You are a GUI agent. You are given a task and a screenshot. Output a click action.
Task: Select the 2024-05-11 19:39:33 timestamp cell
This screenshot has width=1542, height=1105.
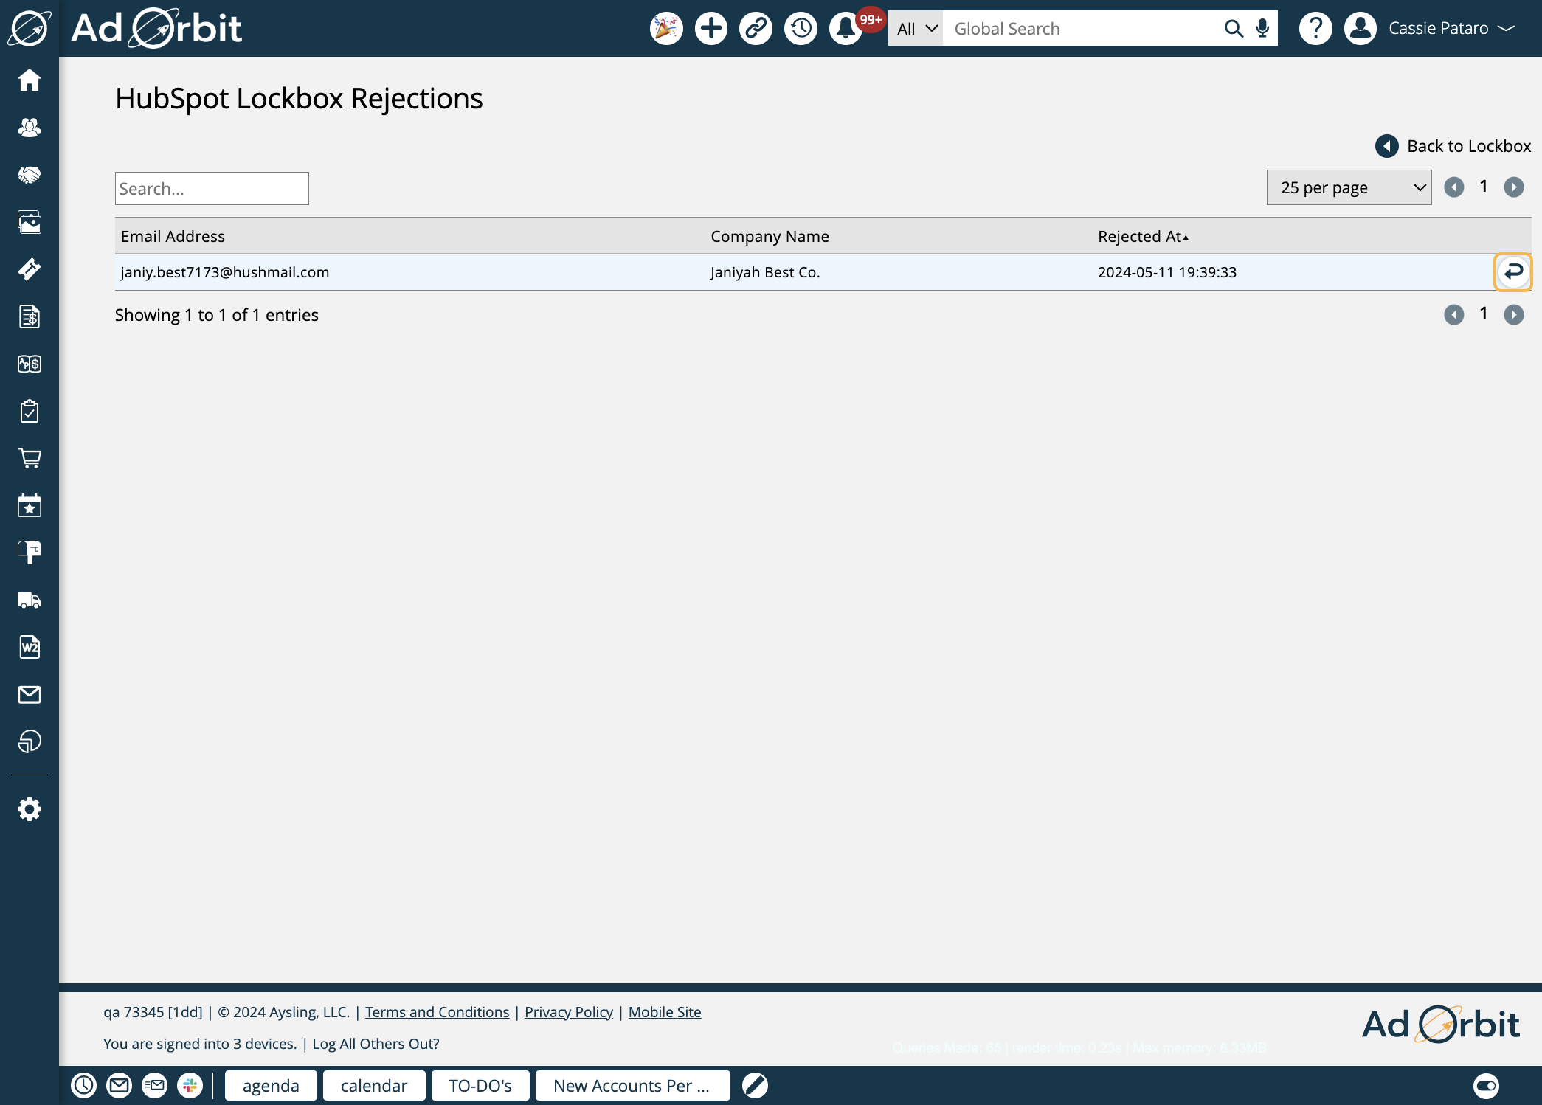[1167, 272]
